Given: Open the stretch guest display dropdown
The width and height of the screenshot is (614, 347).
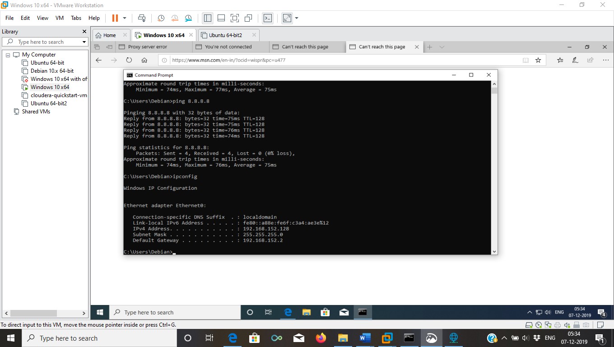Looking at the screenshot, I should (297, 18).
